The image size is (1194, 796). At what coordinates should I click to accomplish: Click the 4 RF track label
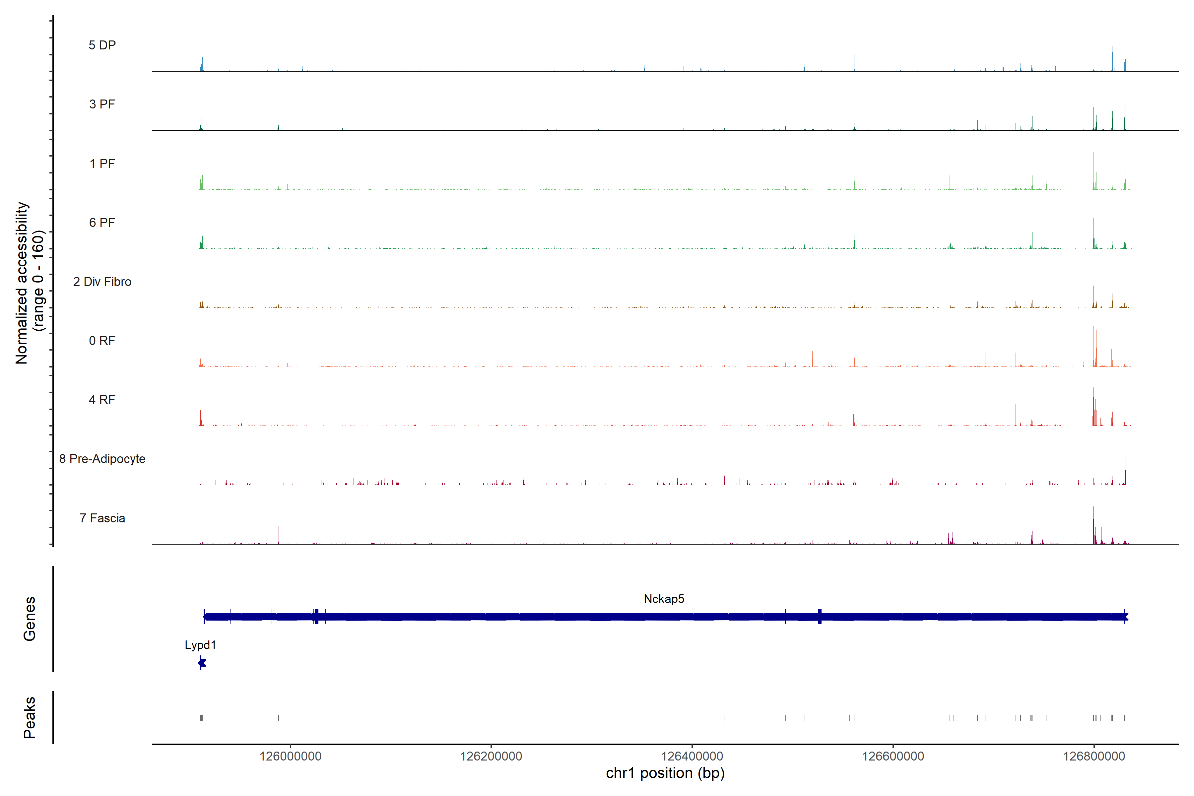pyautogui.click(x=102, y=400)
